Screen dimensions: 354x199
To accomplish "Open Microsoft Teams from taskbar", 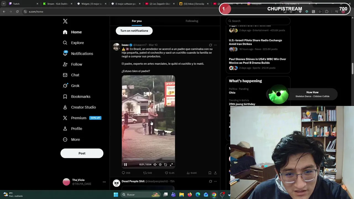I will pos(173,195).
